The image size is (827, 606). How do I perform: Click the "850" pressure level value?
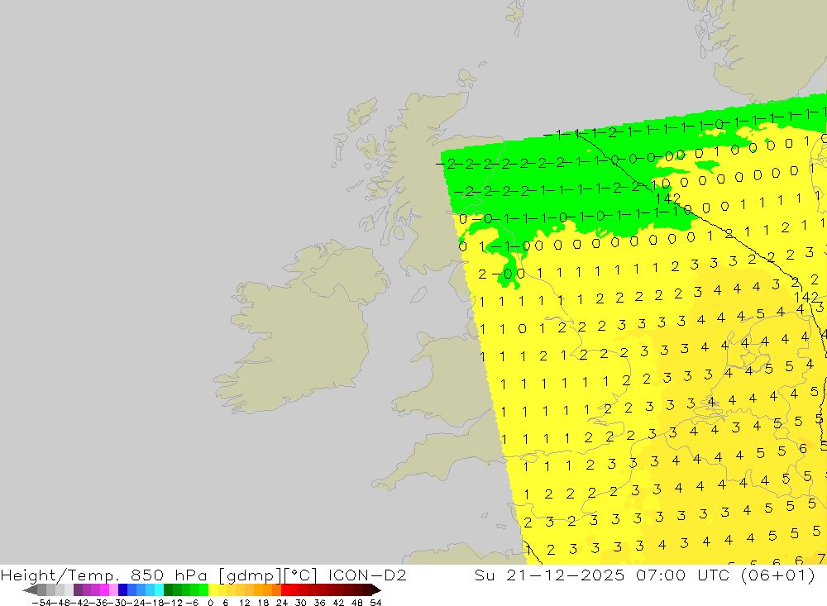click(x=148, y=575)
